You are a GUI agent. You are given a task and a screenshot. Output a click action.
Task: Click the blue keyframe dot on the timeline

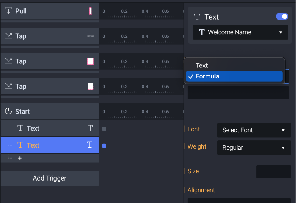click(x=104, y=146)
